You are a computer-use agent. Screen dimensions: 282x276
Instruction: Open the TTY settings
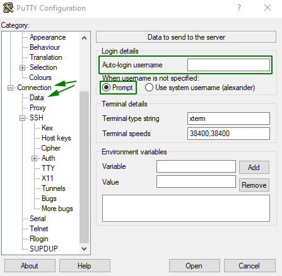(48, 168)
